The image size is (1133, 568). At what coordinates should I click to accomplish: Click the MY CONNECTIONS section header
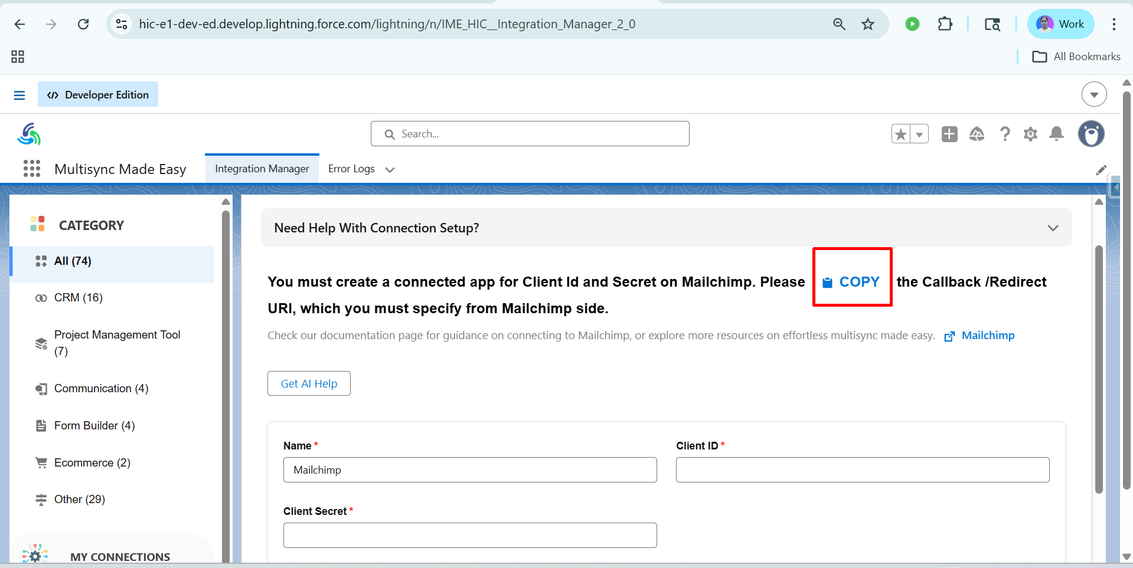pos(120,557)
